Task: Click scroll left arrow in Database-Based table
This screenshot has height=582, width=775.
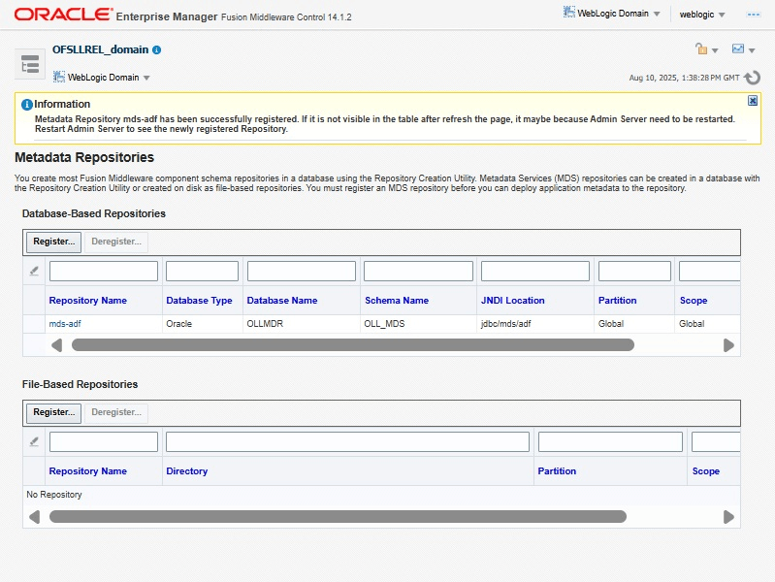Action: pos(57,345)
